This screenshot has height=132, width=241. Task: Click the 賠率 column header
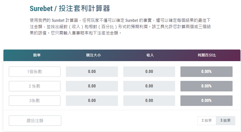tap(37, 55)
